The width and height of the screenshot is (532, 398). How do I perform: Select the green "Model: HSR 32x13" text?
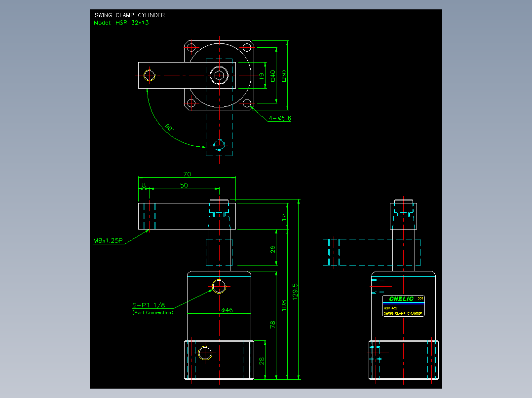pyautogui.click(x=121, y=23)
